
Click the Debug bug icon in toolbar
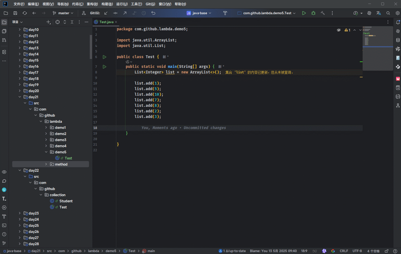coord(313,13)
